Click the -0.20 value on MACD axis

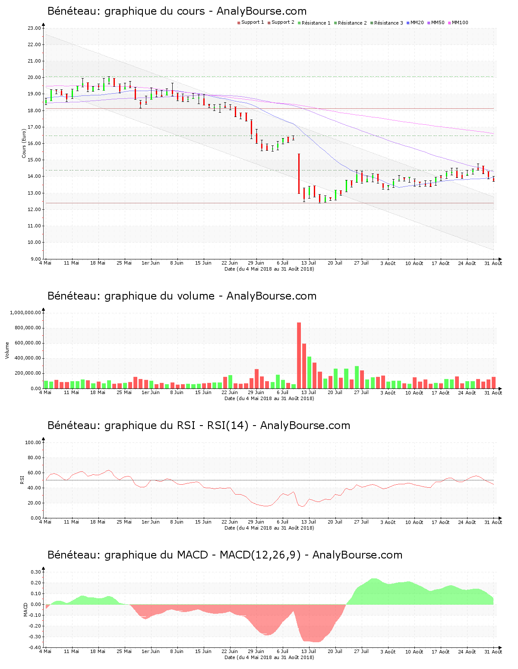(x=35, y=626)
